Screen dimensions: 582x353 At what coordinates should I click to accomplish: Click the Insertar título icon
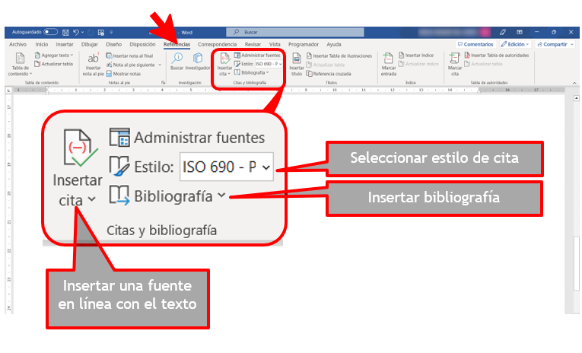[296, 65]
